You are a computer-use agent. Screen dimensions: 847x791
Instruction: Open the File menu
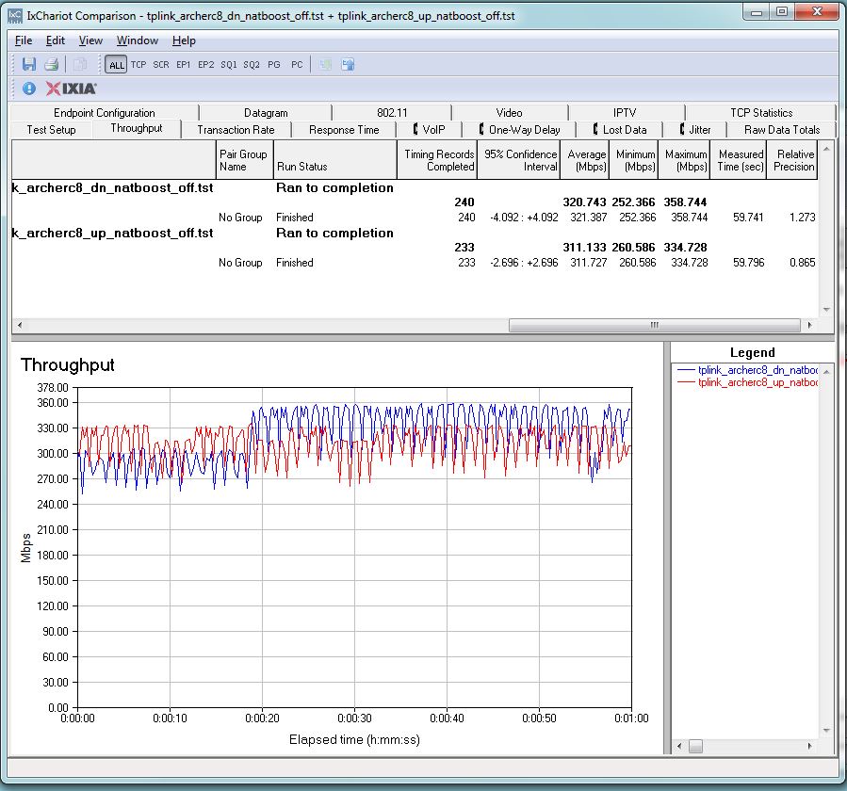click(x=24, y=40)
